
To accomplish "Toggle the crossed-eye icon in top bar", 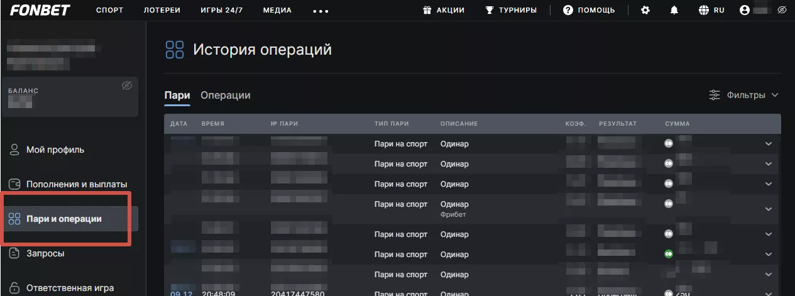I will [x=782, y=10].
